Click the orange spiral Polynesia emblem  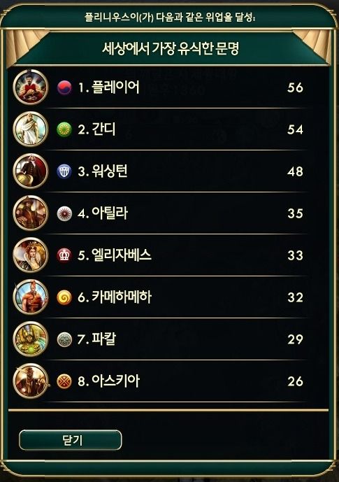click(x=64, y=297)
